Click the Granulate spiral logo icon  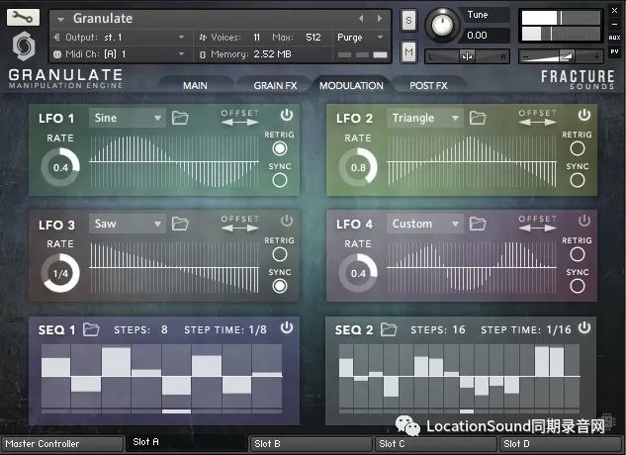pyautogui.click(x=24, y=45)
